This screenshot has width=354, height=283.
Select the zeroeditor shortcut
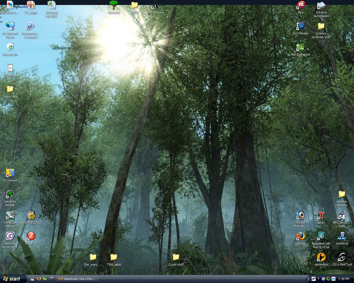[321, 259]
